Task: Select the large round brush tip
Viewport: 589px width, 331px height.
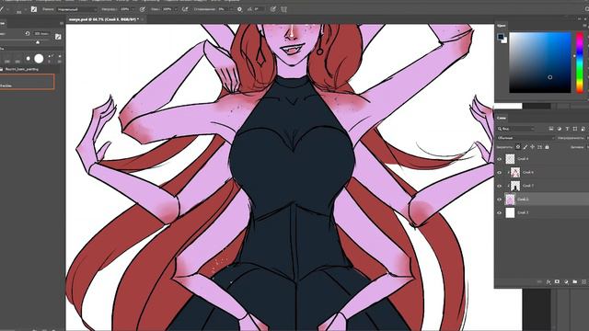Action: click(x=39, y=59)
